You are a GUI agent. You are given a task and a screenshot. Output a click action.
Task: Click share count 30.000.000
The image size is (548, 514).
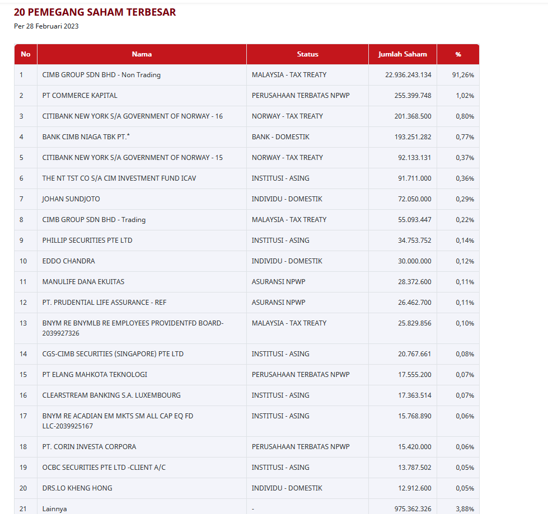414,261
